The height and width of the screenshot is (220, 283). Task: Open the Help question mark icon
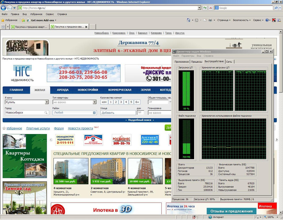267,20
